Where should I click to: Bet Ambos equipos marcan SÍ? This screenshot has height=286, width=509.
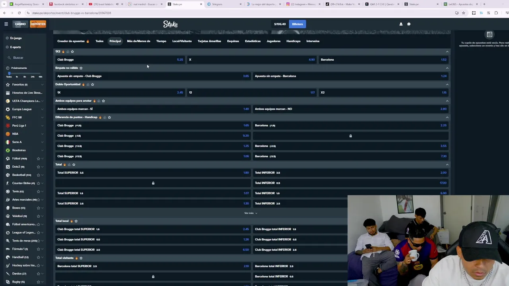tap(153, 109)
